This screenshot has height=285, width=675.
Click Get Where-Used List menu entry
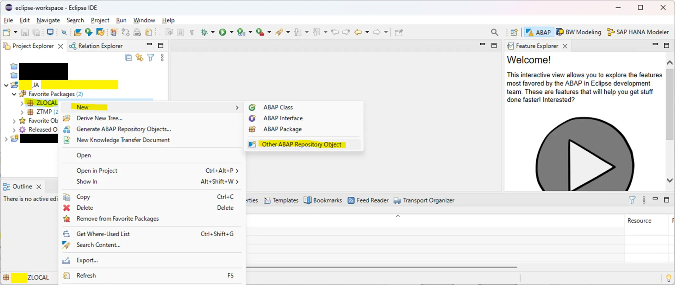(152, 234)
